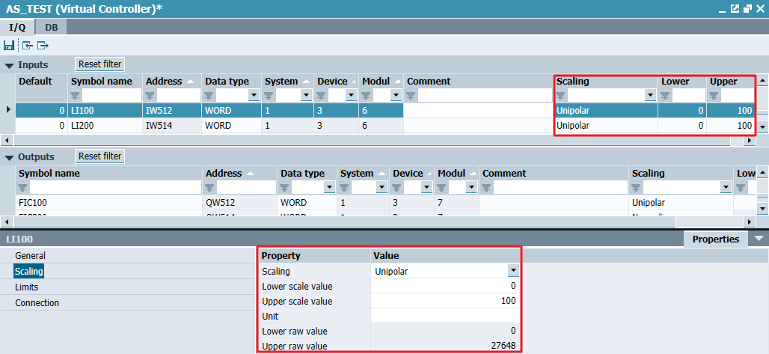
Task: Open Outputs Device filter dropdown
Action: (426, 187)
